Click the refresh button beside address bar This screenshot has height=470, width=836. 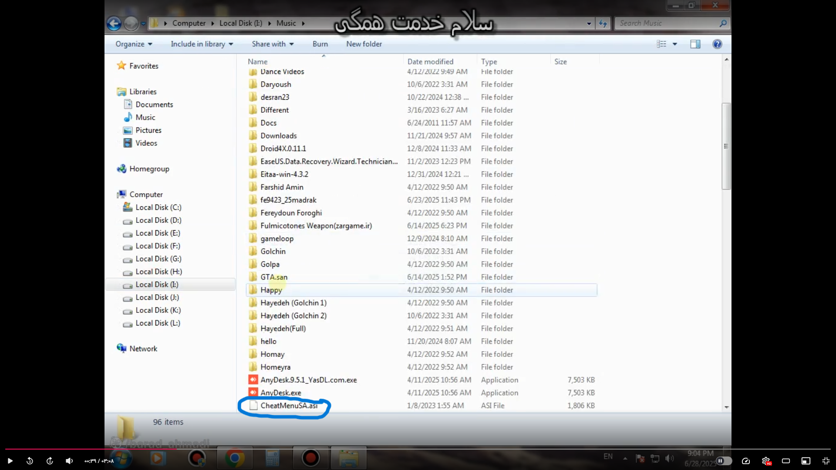(603, 23)
